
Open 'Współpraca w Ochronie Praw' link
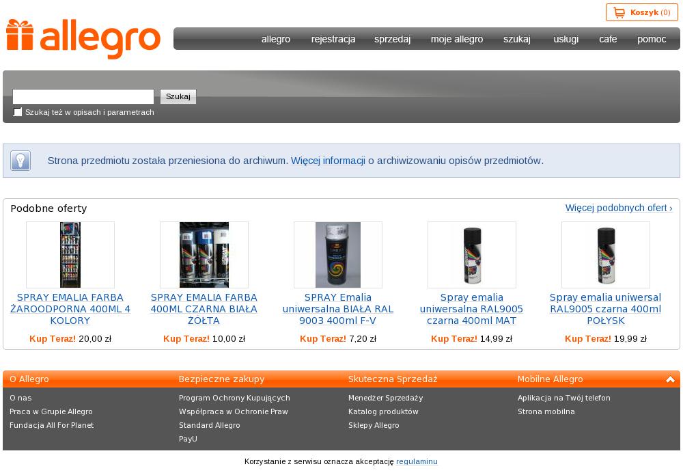(x=234, y=411)
